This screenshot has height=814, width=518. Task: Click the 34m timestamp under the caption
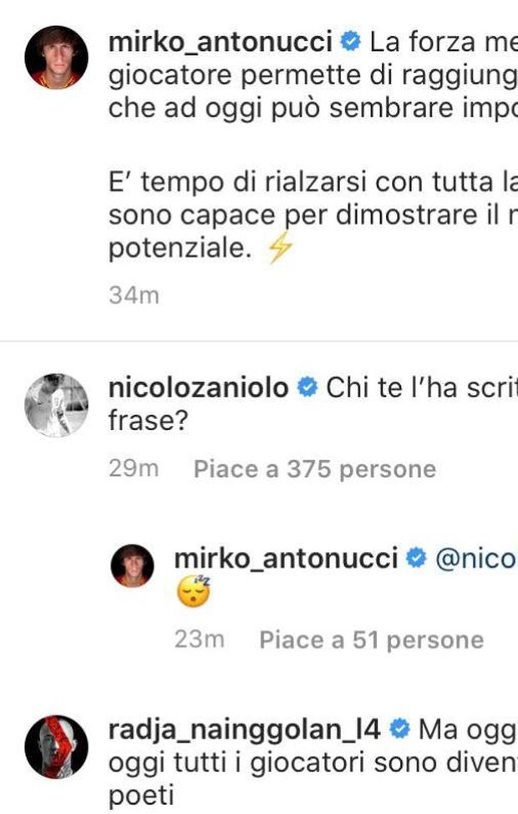[x=134, y=295]
